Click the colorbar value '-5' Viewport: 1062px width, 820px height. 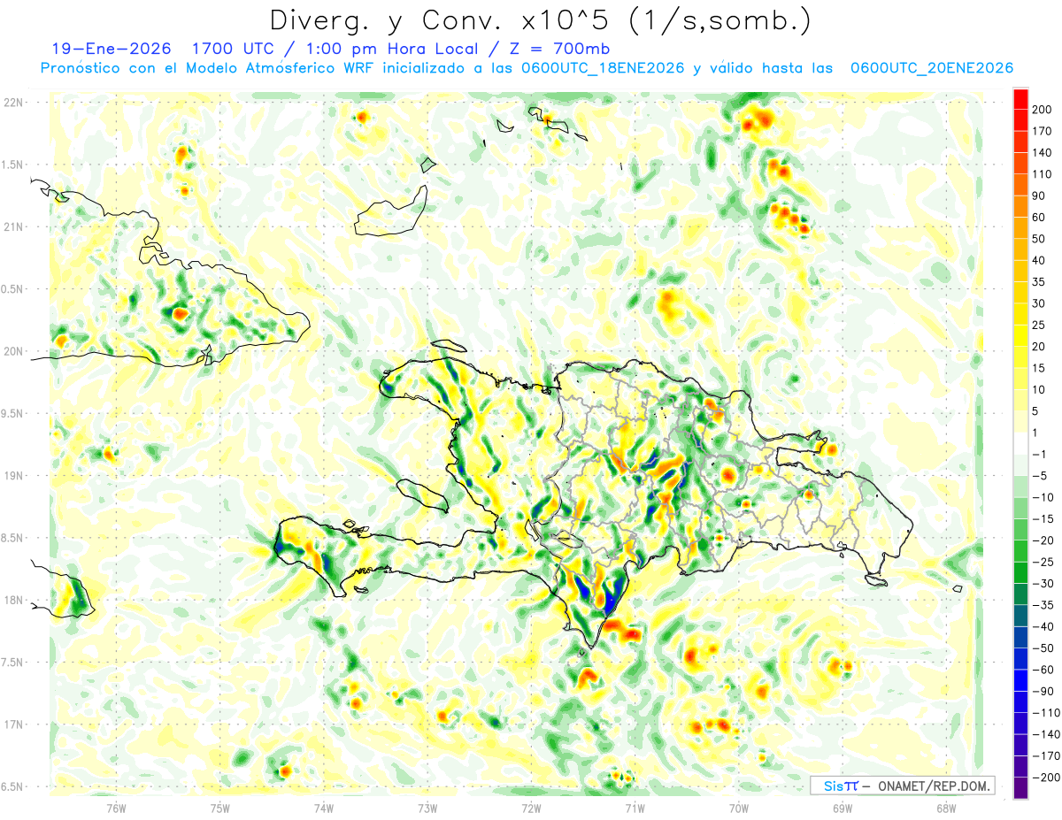click(1041, 476)
